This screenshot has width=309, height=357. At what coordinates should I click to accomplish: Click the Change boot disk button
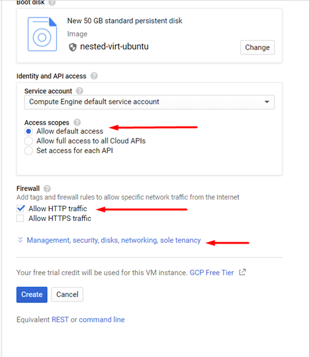(258, 47)
